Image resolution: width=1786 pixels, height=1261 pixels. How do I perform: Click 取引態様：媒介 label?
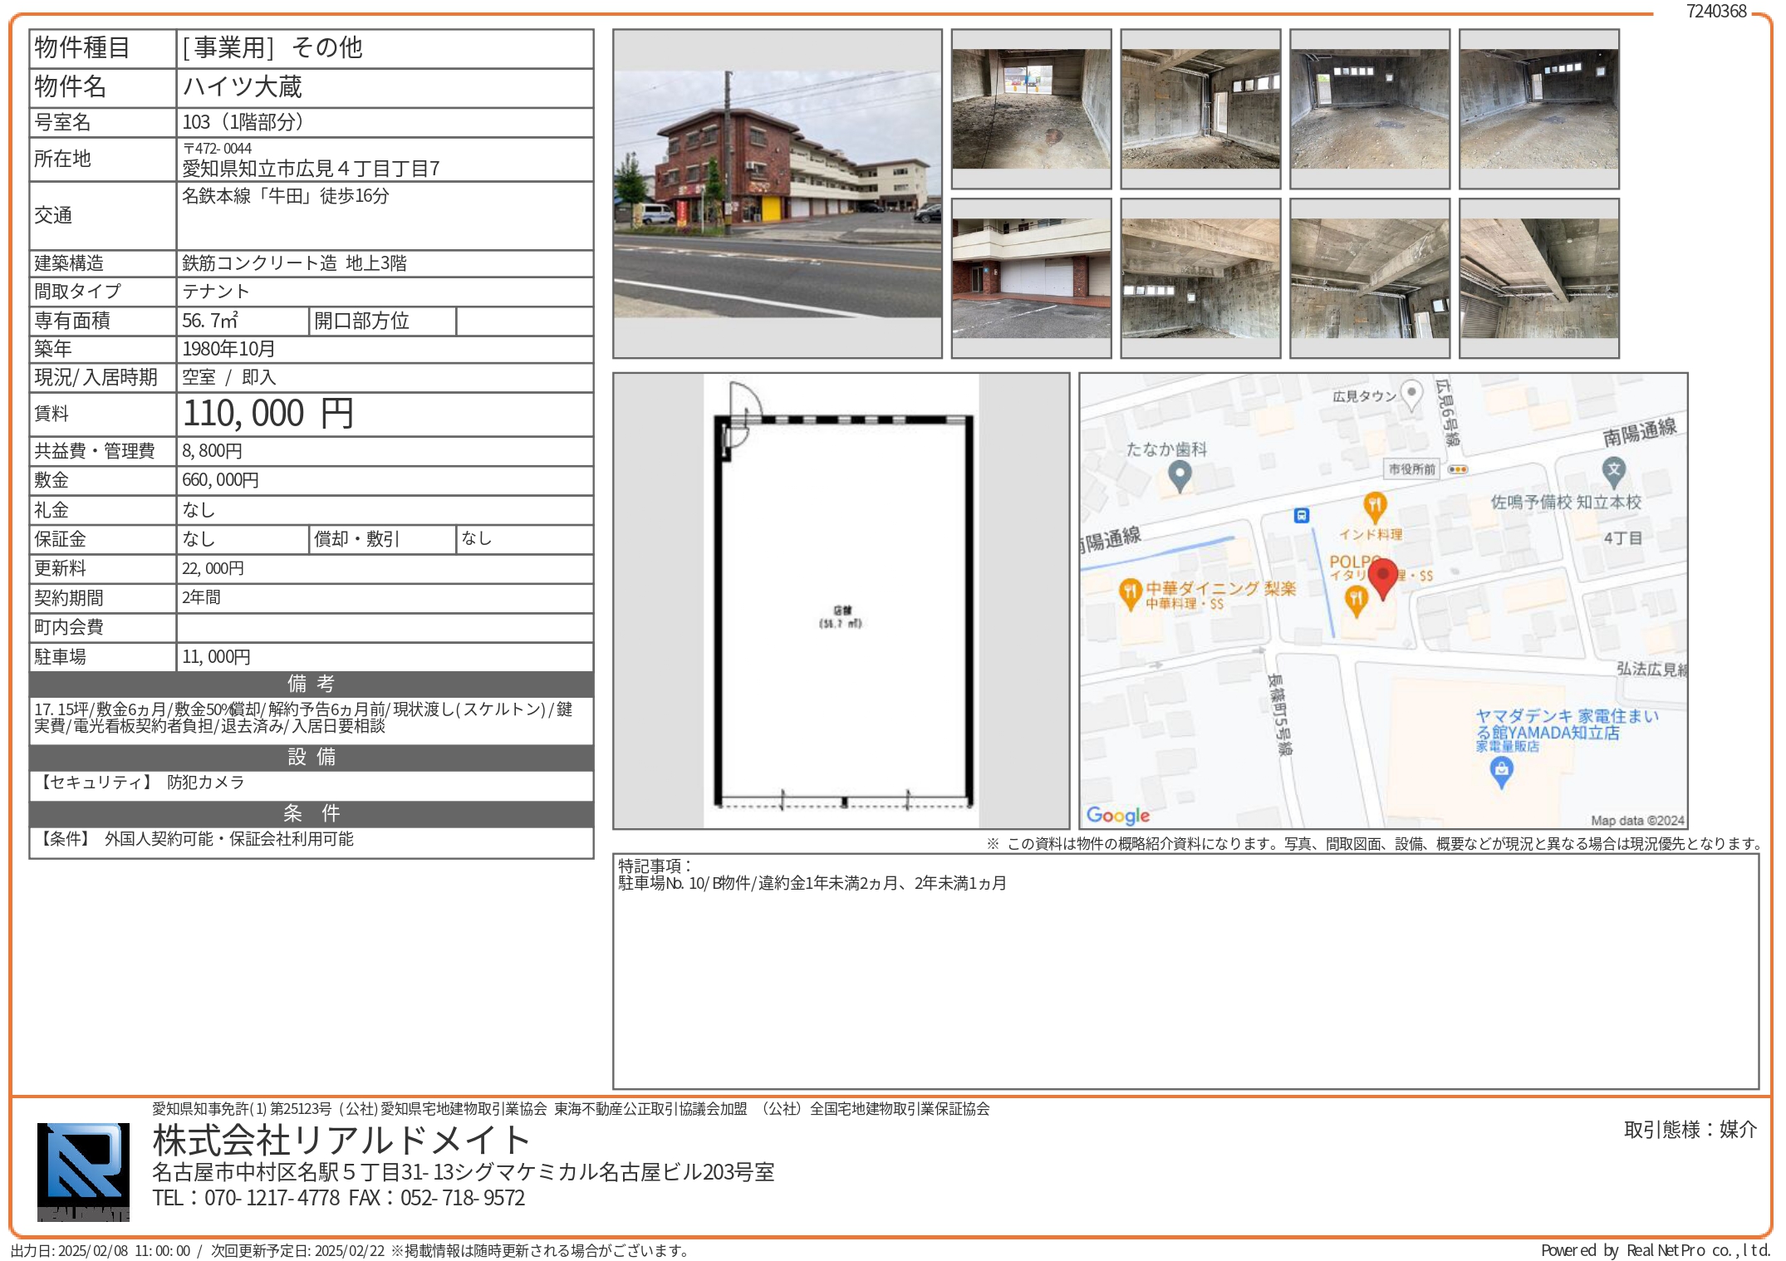pyautogui.click(x=1690, y=1130)
